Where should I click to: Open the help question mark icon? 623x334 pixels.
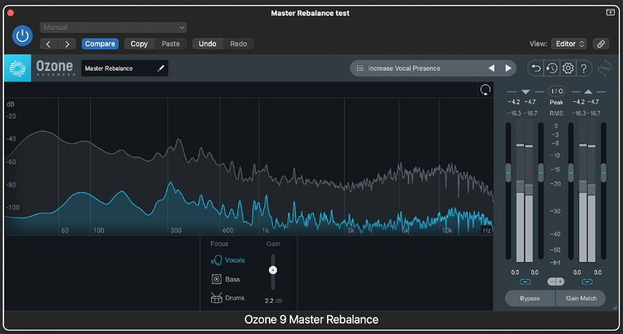(584, 68)
